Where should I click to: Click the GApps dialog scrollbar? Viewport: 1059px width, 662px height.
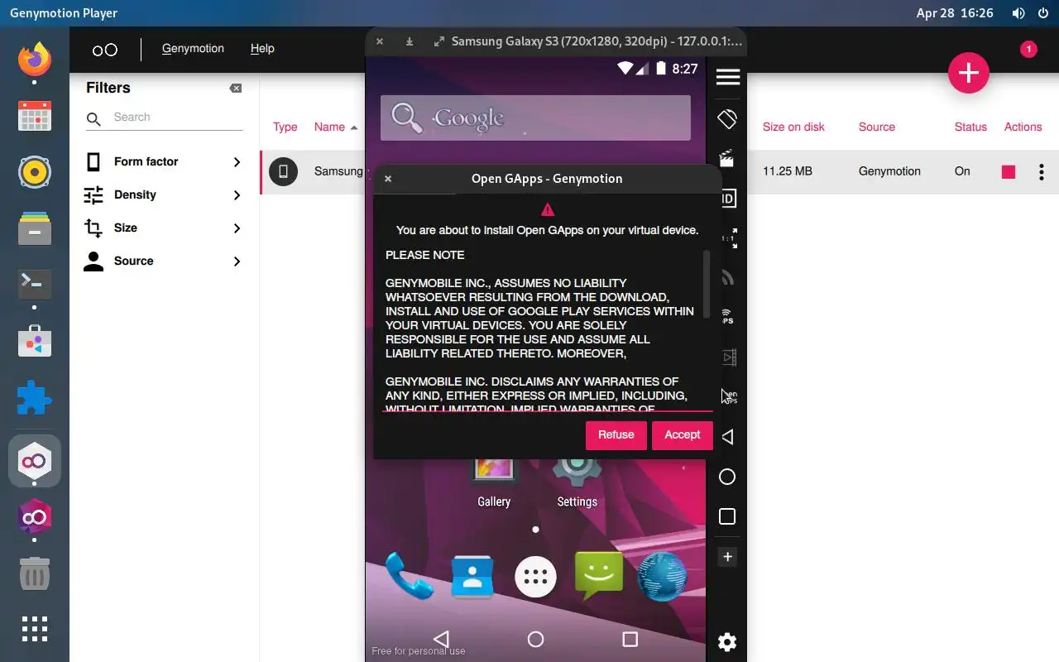pyautogui.click(x=707, y=284)
